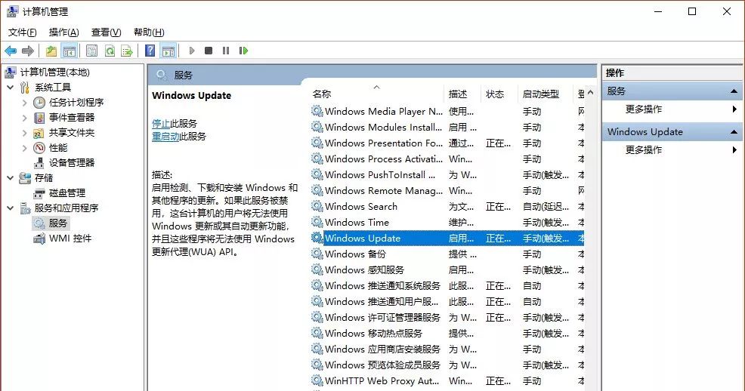
Task: Collapse Windows Update section in actions pane
Action: (734, 132)
